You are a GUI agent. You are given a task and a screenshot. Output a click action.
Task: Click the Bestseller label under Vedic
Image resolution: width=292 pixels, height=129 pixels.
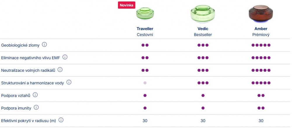tap(203, 35)
